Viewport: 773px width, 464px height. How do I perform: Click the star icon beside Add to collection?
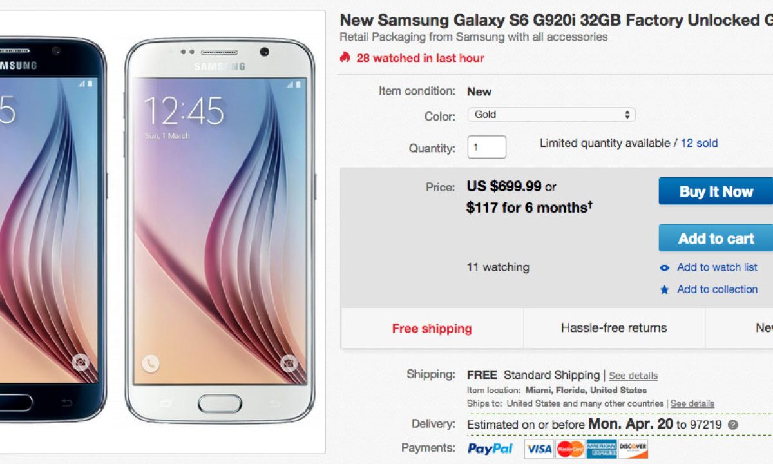[x=665, y=290]
